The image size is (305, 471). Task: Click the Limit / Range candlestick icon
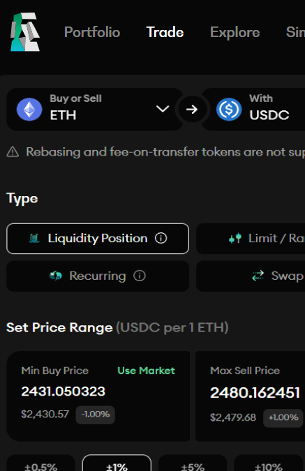pos(235,238)
